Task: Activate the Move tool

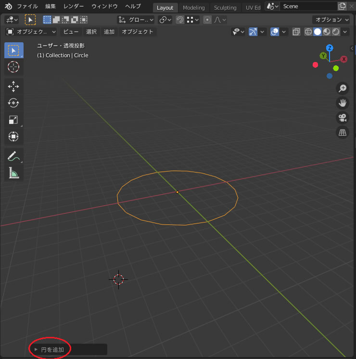Action: tap(13, 87)
